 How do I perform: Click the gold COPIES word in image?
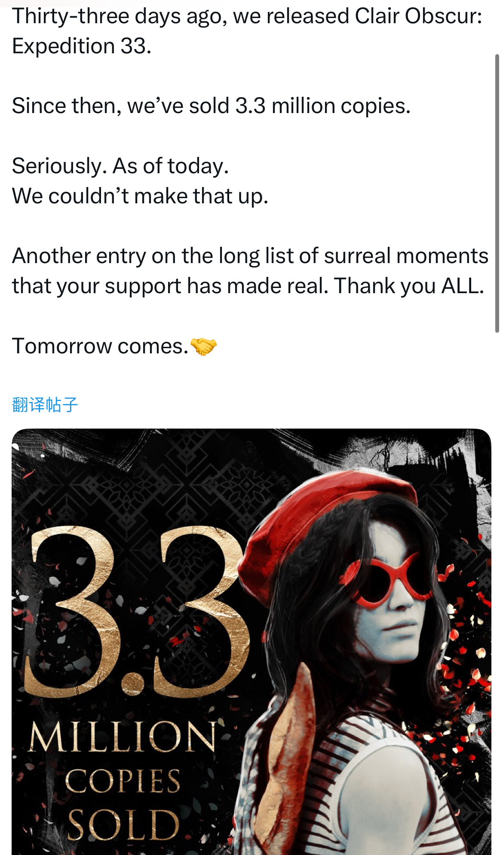point(123,781)
